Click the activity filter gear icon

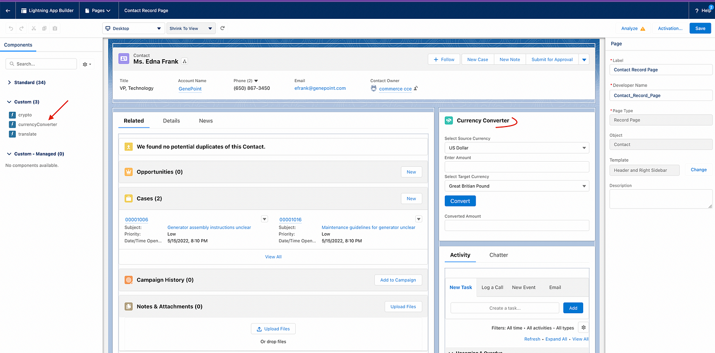(x=584, y=327)
